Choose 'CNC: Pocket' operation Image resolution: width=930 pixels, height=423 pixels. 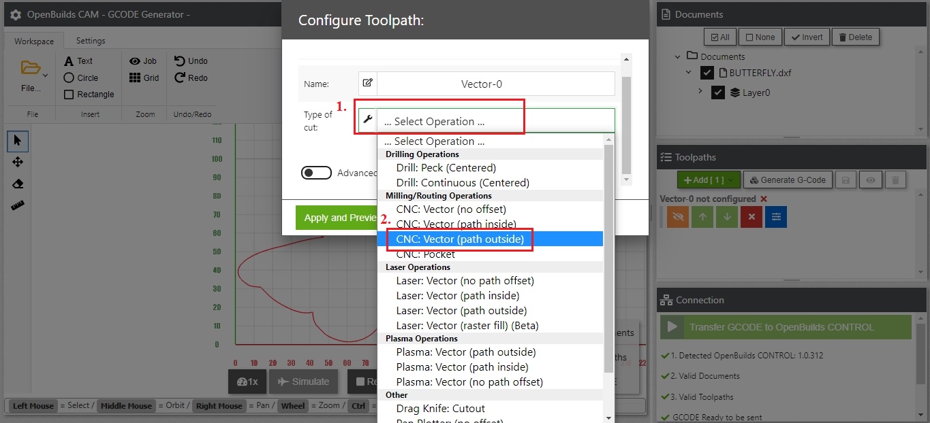pos(490,254)
